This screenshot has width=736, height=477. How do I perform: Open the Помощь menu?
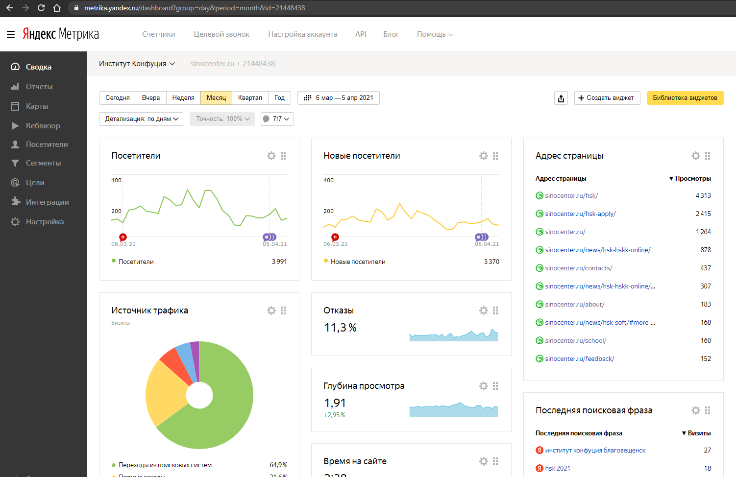coord(435,34)
